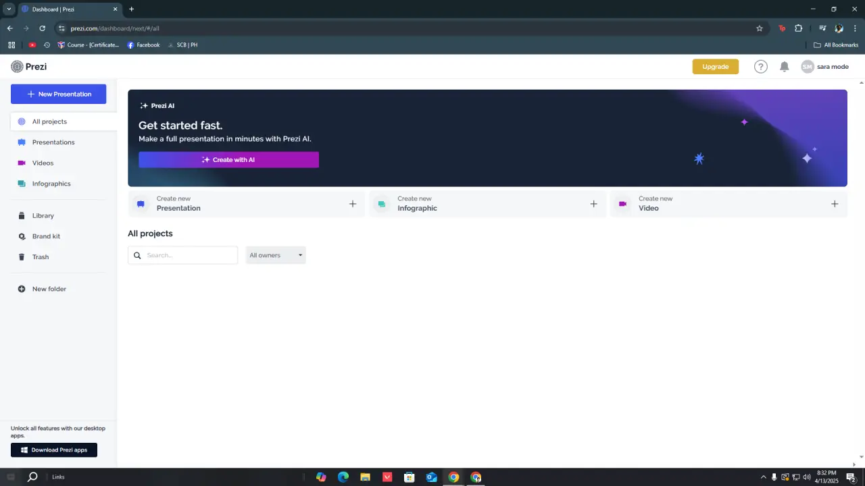Open the history clock bookmark icon

(x=47, y=45)
